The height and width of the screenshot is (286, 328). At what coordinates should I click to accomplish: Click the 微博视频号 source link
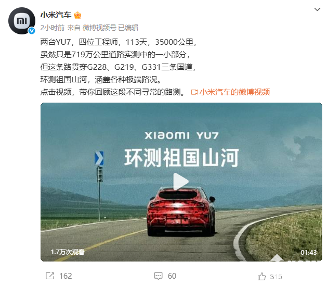[99, 28]
